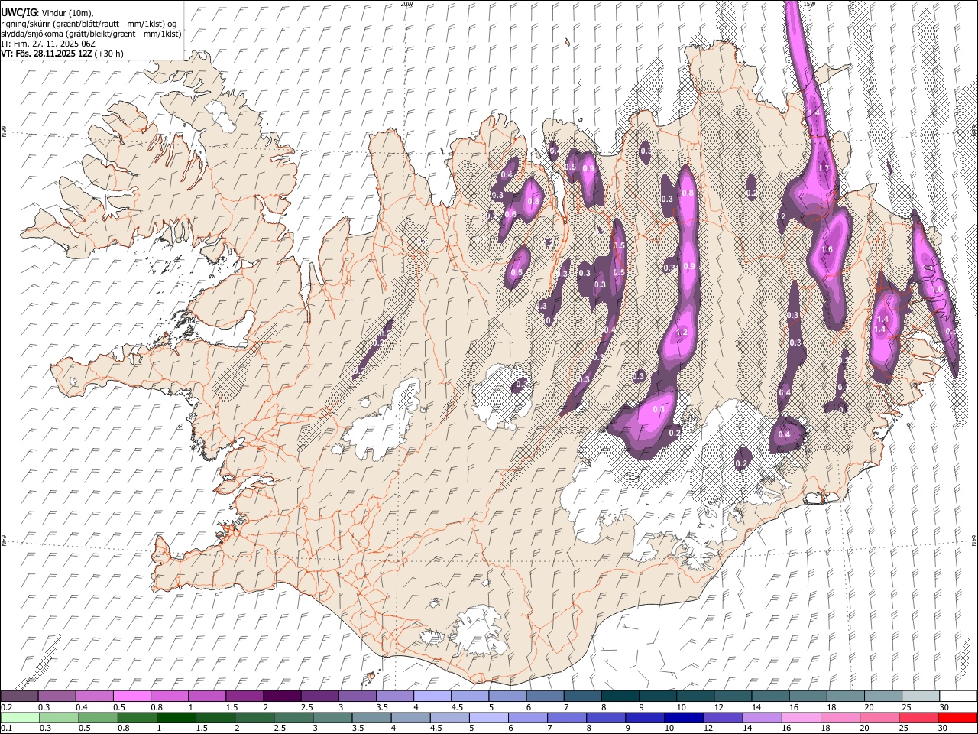Click the '4.5' label in the upper legend row
The height and width of the screenshot is (734, 978).
457,707
